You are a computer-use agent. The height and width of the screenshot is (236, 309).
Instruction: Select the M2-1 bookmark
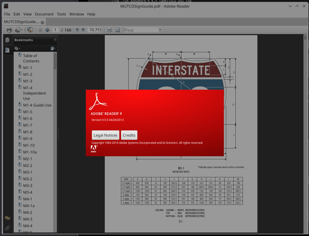pyautogui.click(x=27, y=159)
